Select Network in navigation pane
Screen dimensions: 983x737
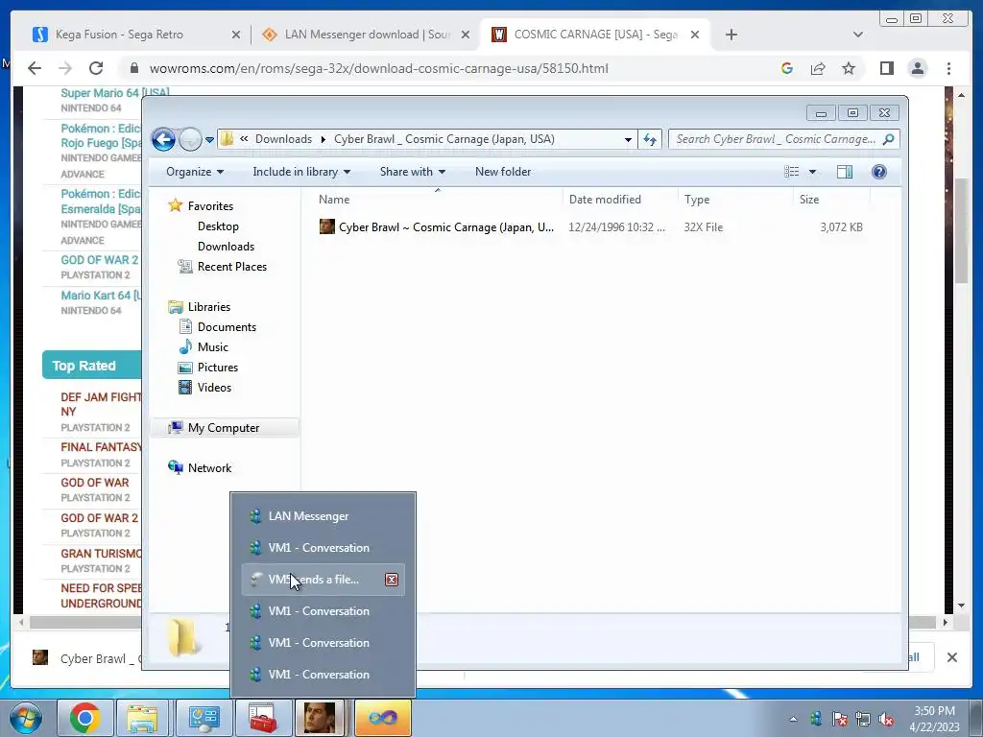pyautogui.click(x=200, y=468)
